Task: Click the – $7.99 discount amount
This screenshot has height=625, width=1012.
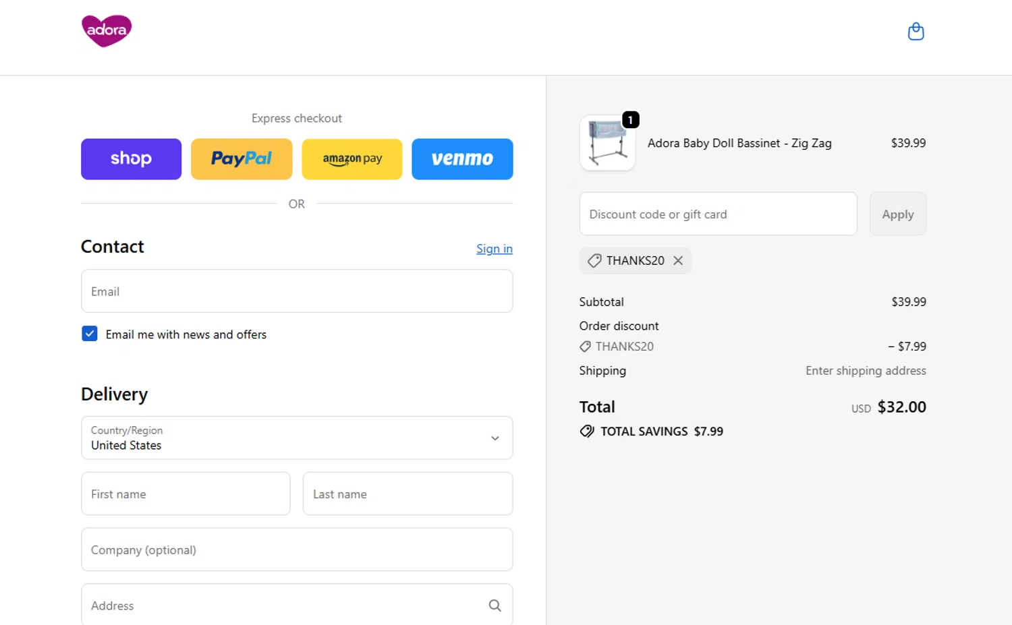Action: pos(907,347)
